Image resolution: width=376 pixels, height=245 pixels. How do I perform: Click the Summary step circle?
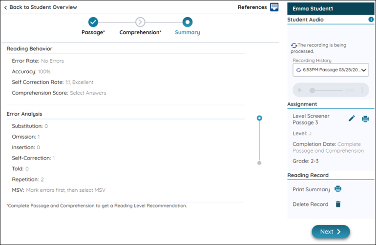click(x=188, y=22)
